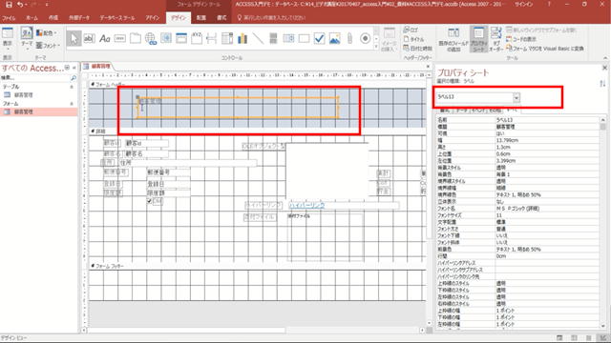Select the chart control icon
The height and width of the screenshot is (343, 611).
(x=242, y=38)
